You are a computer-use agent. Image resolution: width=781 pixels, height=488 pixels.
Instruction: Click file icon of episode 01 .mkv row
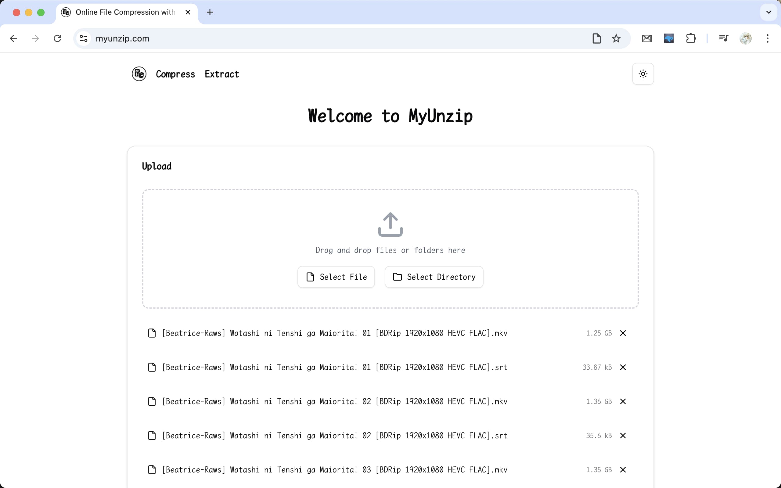tap(152, 333)
